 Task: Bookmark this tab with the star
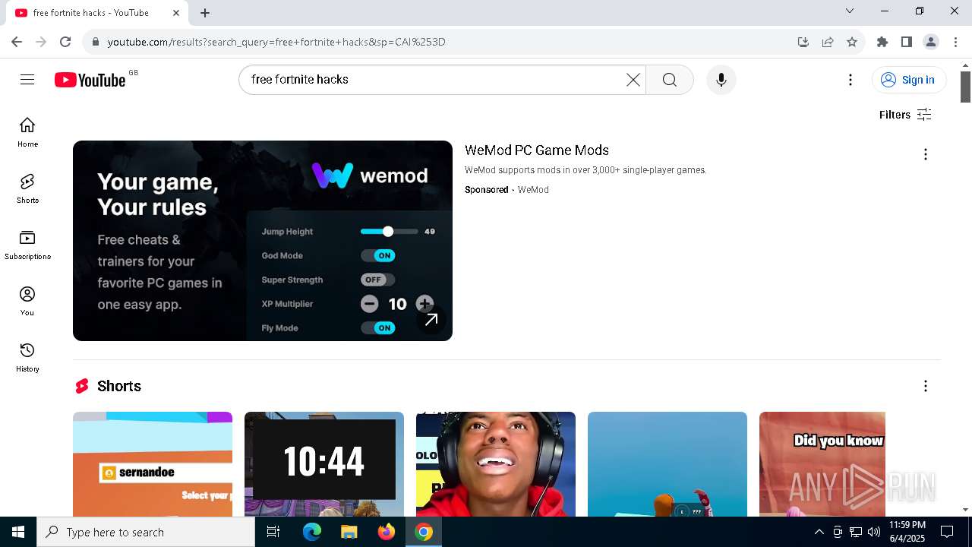click(x=852, y=42)
